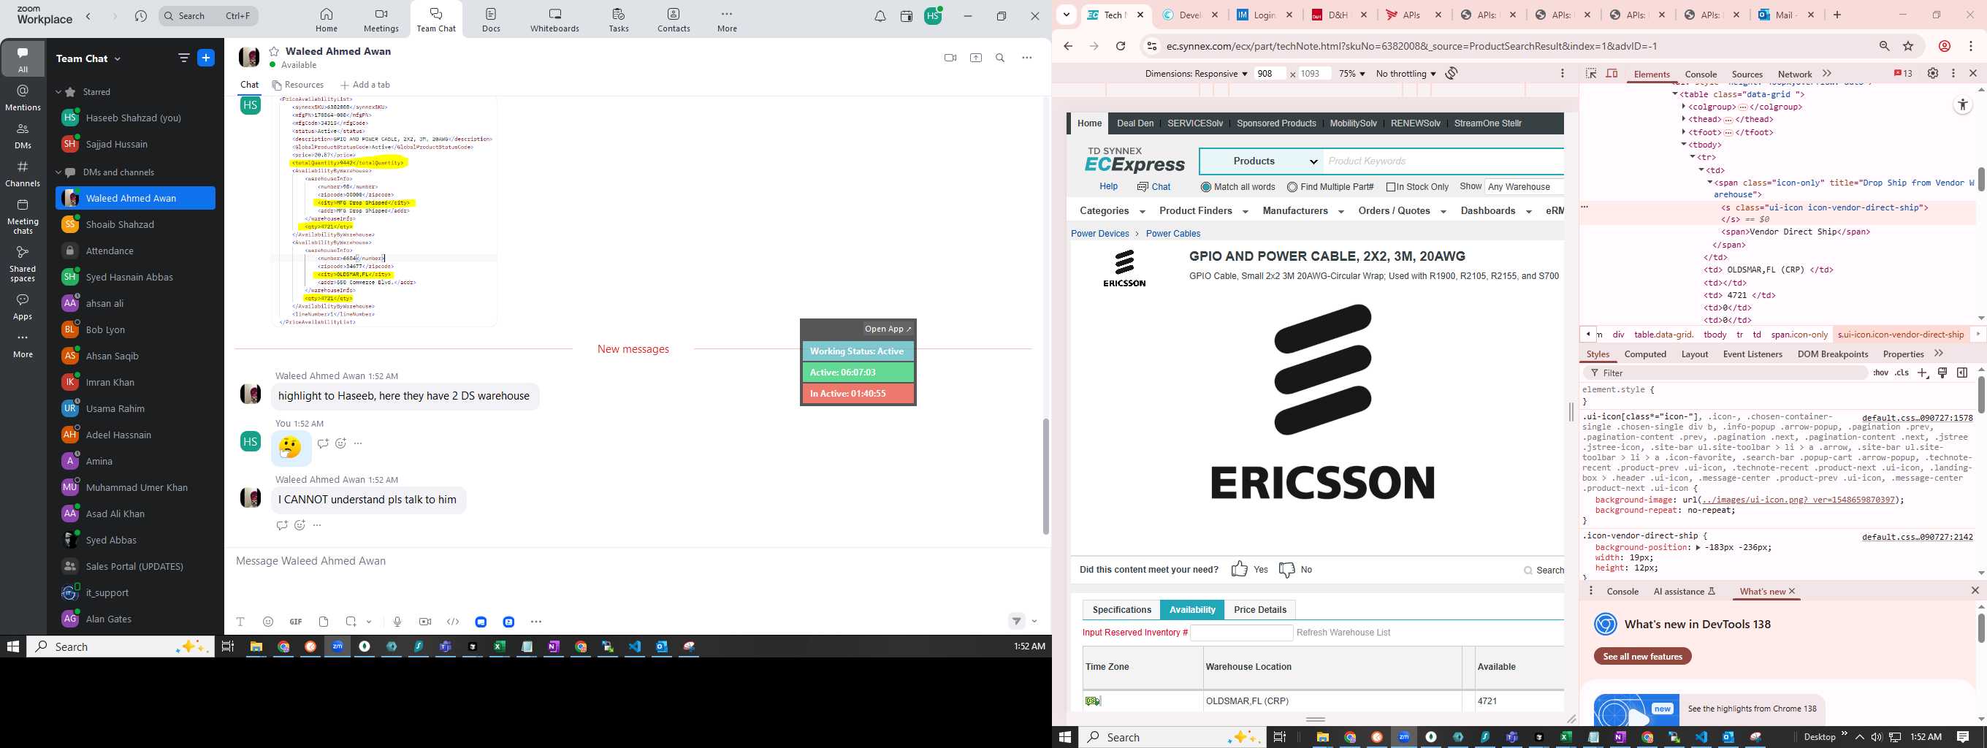Click the Open App button on status widget
The width and height of the screenshot is (1987, 748).
pyautogui.click(x=888, y=329)
